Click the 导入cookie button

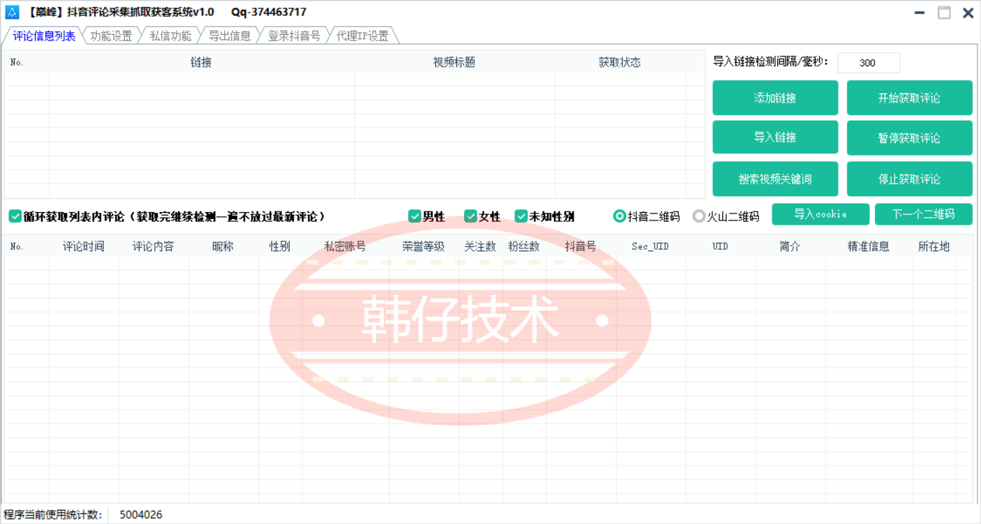click(820, 214)
